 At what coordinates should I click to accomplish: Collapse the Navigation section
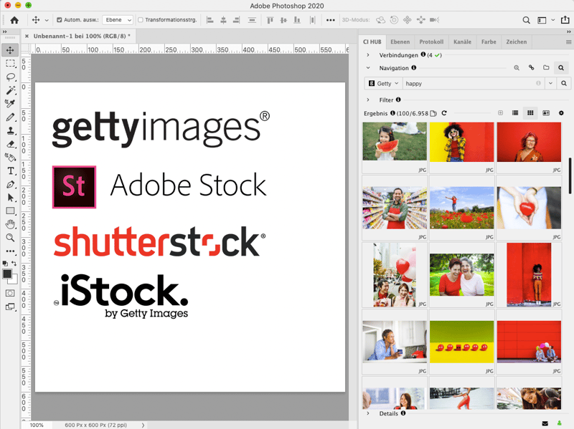click(368, 68)
